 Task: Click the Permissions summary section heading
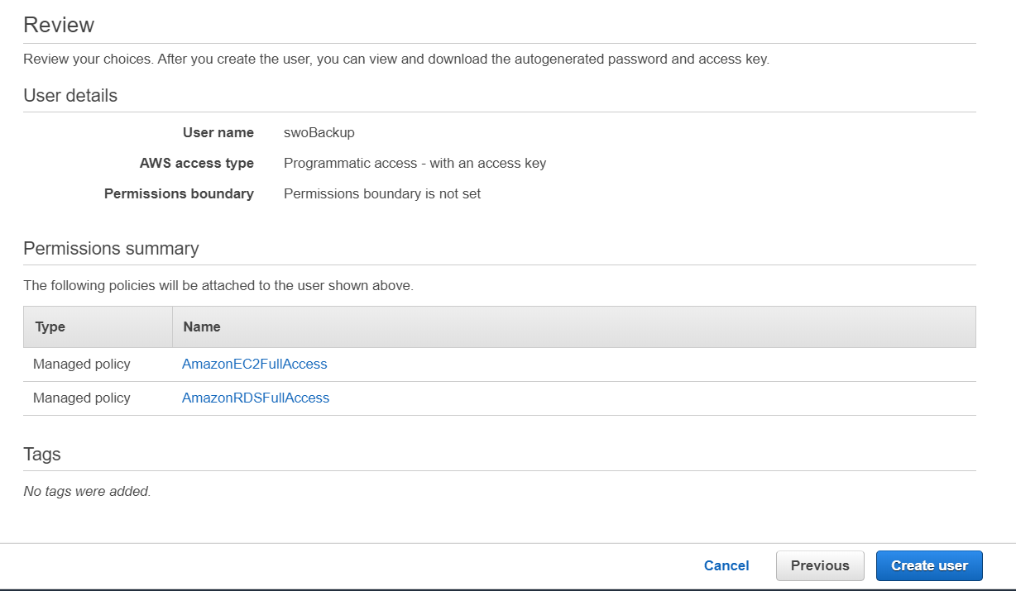pos(111,249)
